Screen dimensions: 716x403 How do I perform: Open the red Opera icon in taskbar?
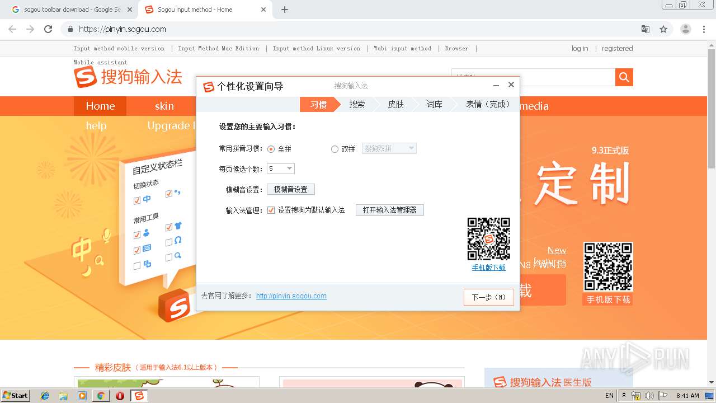120,396
